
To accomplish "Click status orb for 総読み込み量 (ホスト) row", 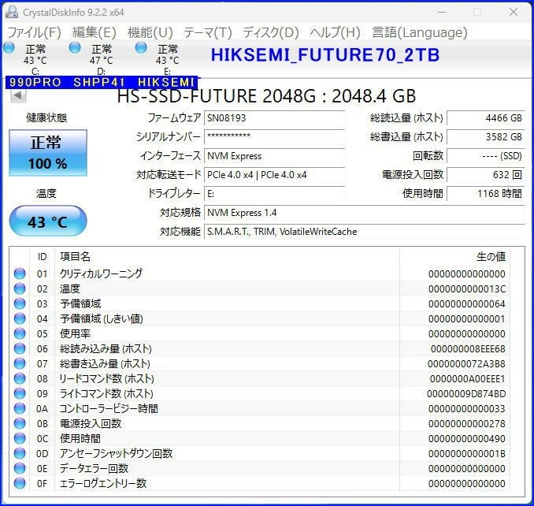I will 20,348.
